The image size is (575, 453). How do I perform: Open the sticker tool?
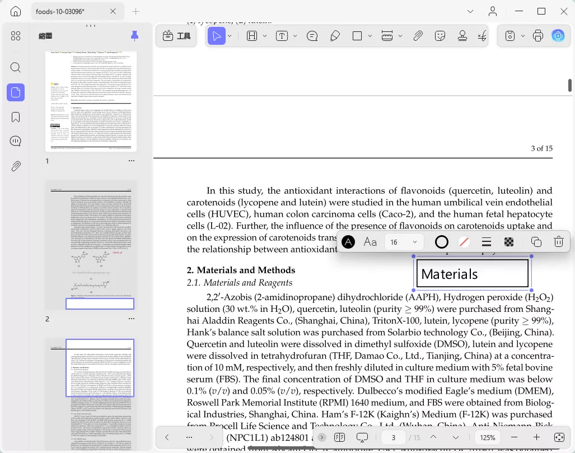pos(440,36)
